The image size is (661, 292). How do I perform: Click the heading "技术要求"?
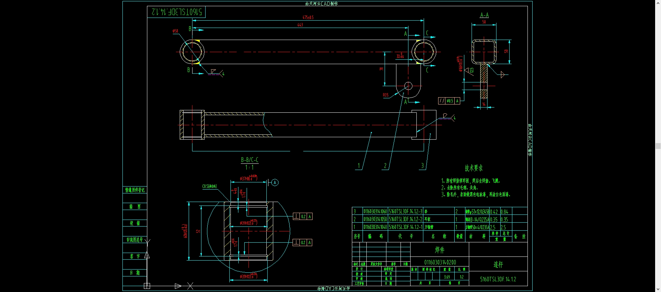[x=474, y=168]
